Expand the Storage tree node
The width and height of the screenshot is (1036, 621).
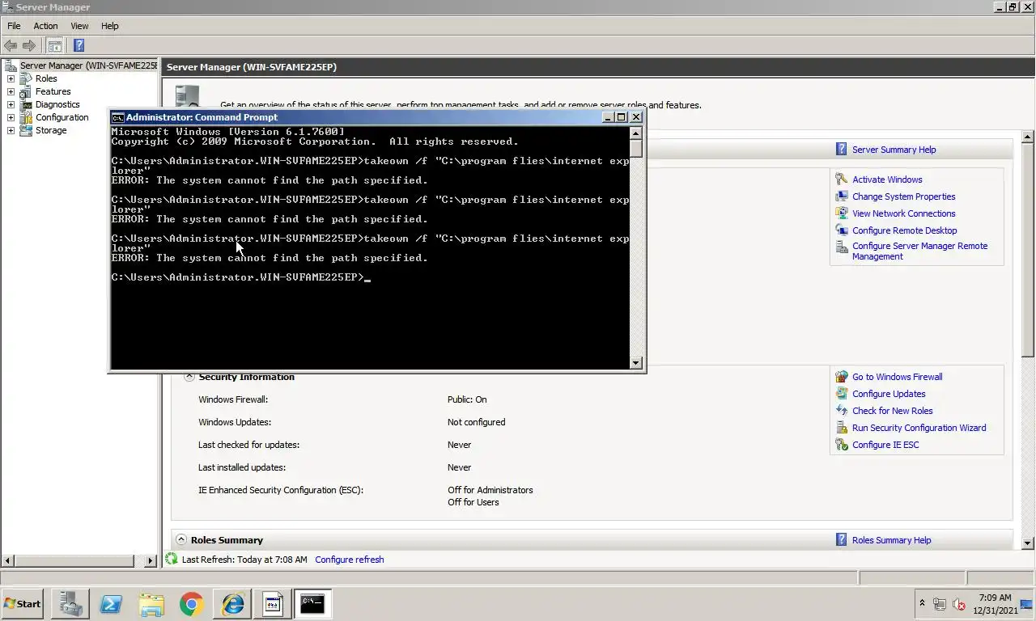[x=11, y=130]
